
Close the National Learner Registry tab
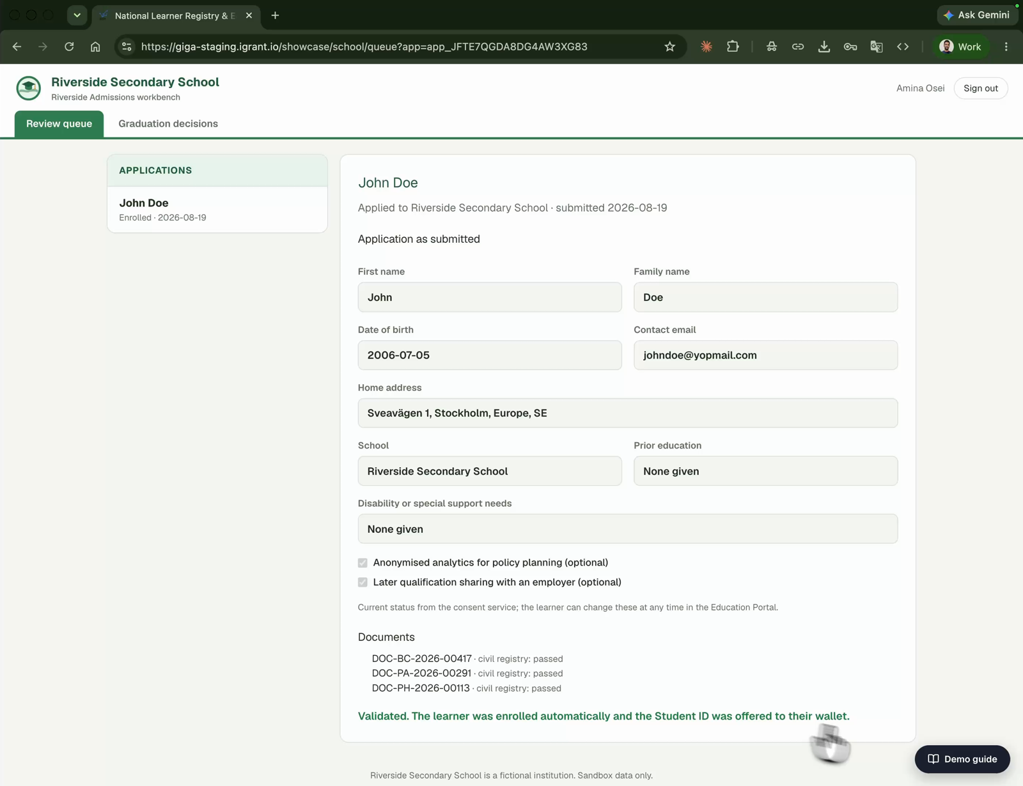[249, 15]
